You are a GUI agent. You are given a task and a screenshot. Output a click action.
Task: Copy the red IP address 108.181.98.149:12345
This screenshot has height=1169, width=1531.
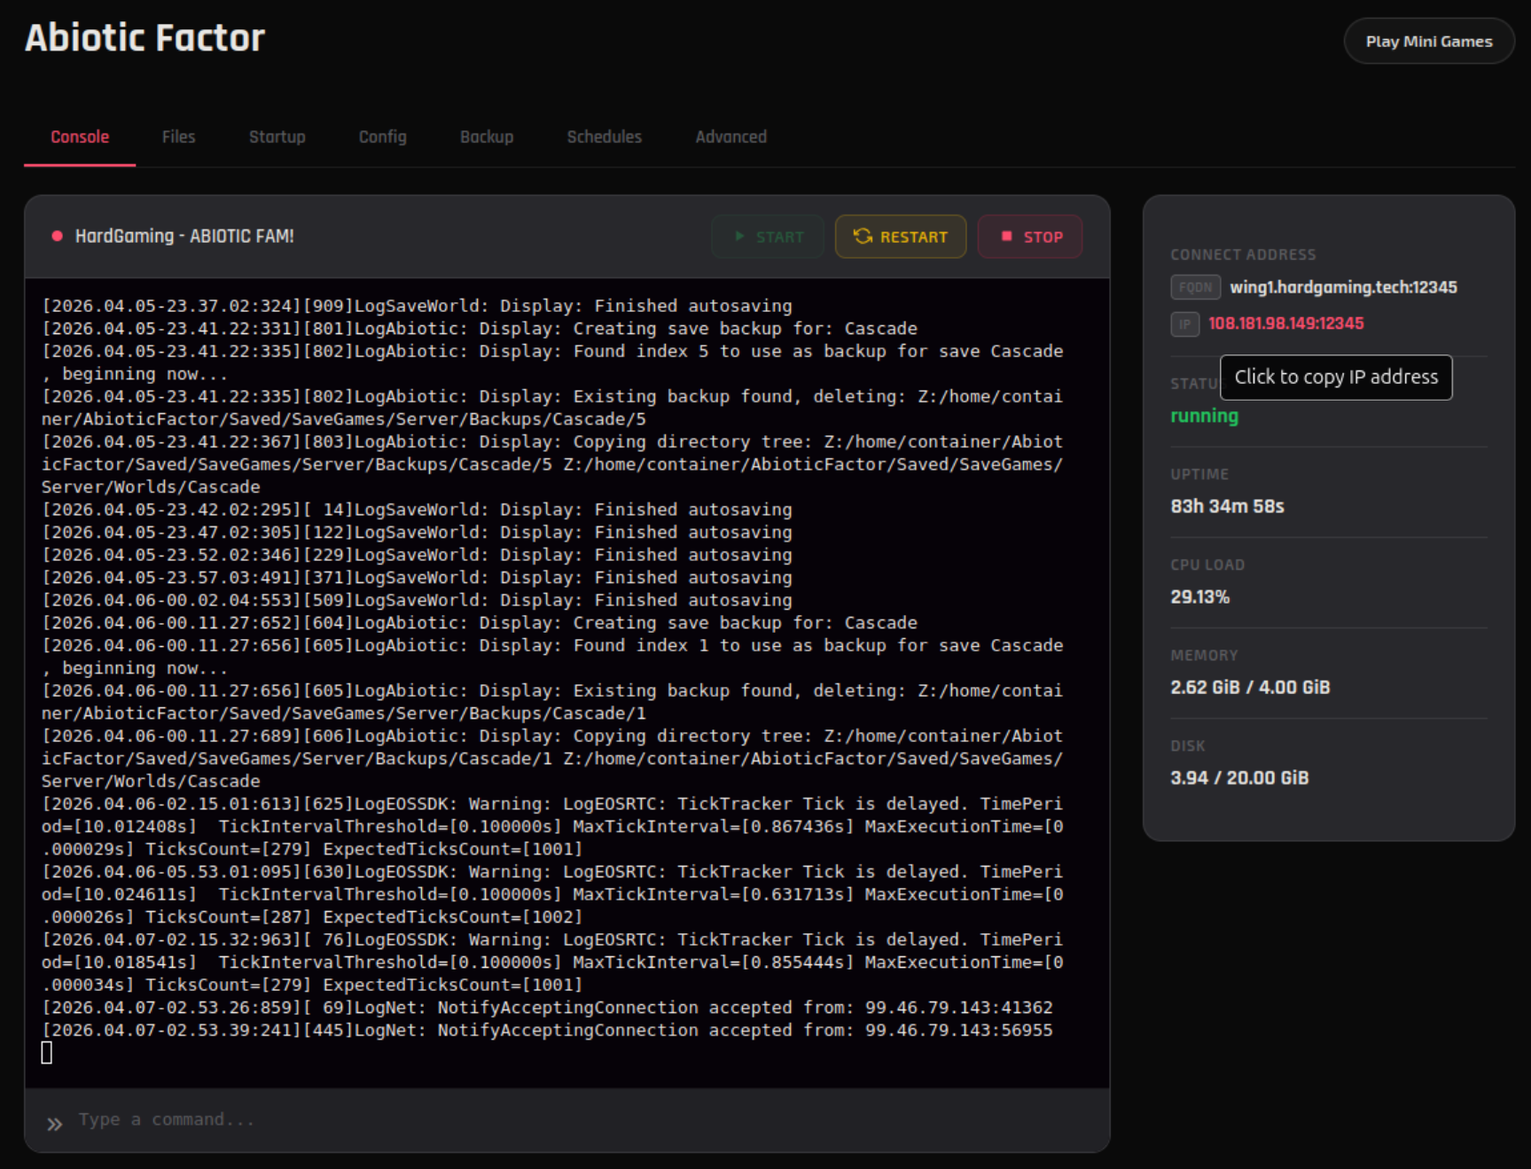pos(1287,324)
